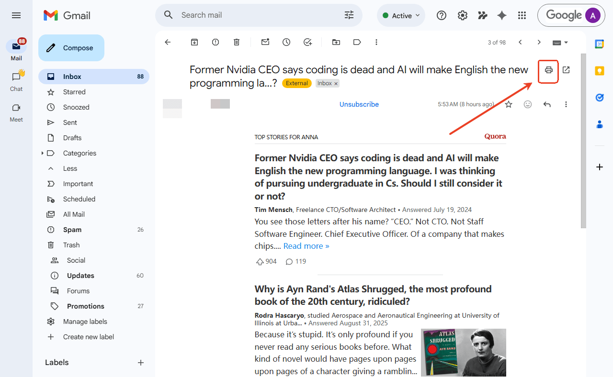Open Google Calendar side panel
The height and width of the screenshot is (377, 613).
600,44
